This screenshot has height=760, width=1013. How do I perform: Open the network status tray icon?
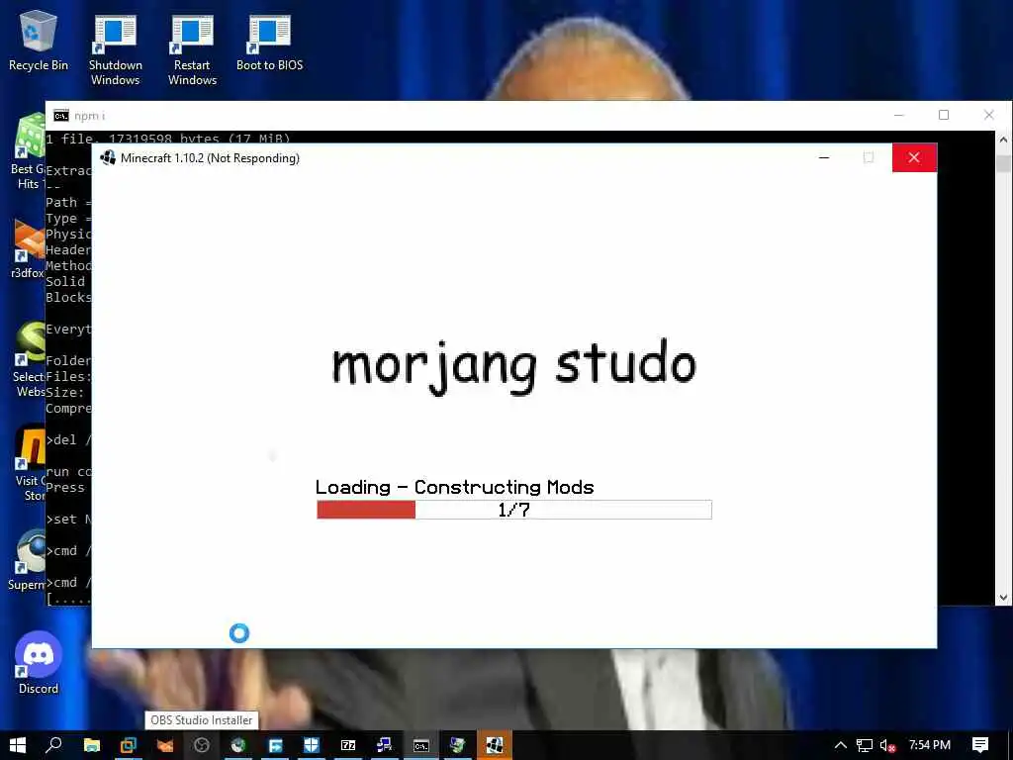click(x=865, y=745)
